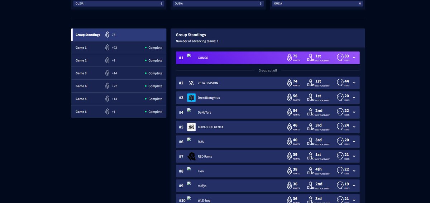Screen dimensions: 430x203
Task: Click the KURASHIKI KENTA best placement podium icon
Action: pyautogui.click(x=311, y=127)
